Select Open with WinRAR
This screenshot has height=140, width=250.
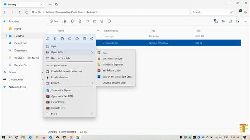(70, 96)
